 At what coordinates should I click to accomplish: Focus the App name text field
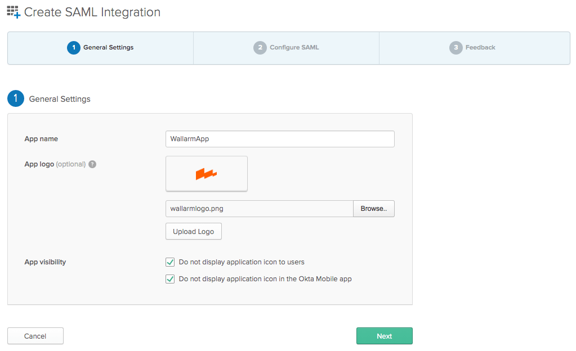pos(280,139)
